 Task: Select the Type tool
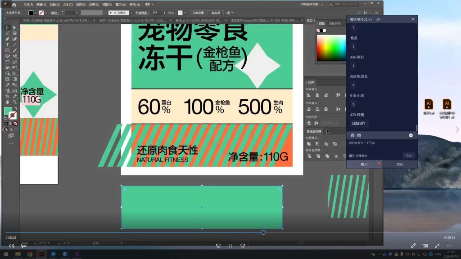[x=7, y=45]
